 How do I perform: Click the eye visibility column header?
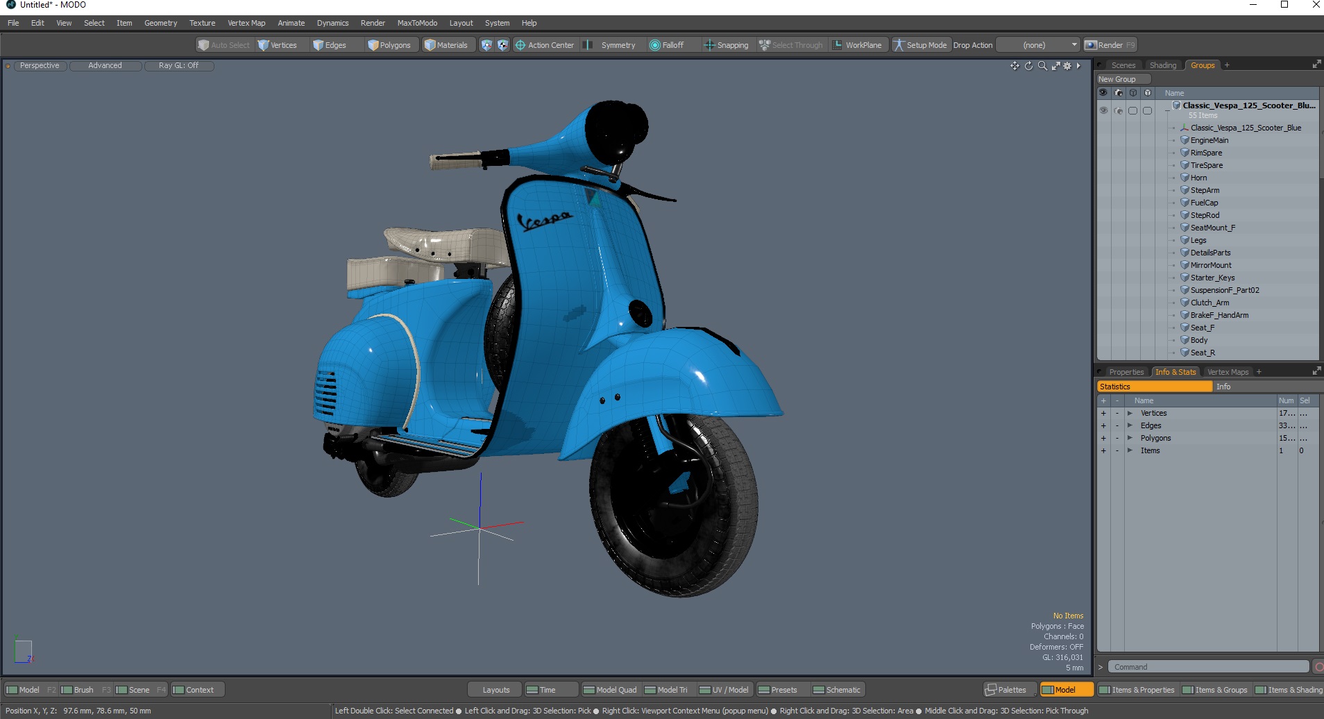click(1103, 93)
